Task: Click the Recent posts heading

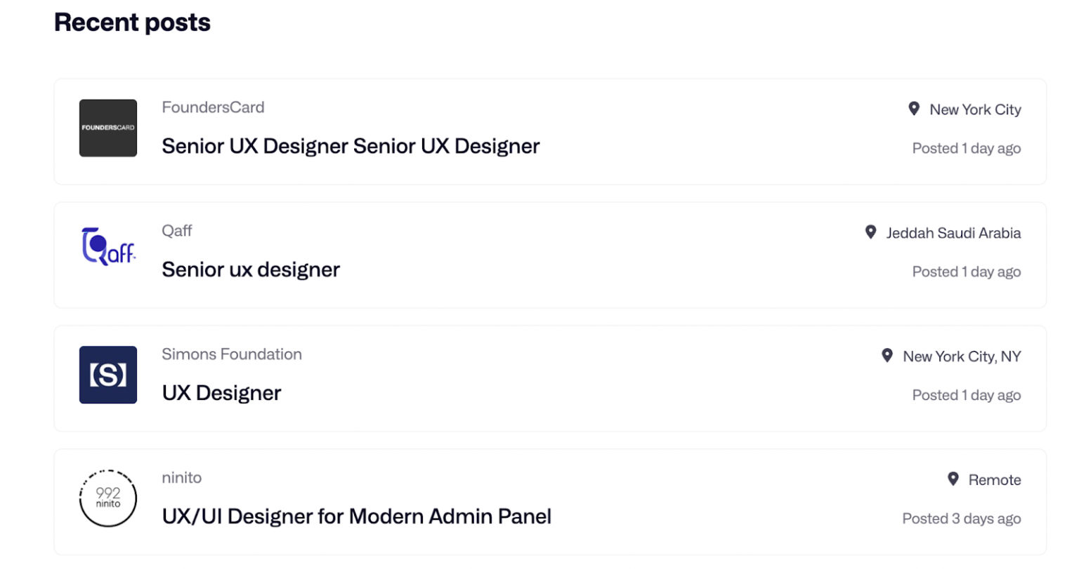Action: click(132, 22)
